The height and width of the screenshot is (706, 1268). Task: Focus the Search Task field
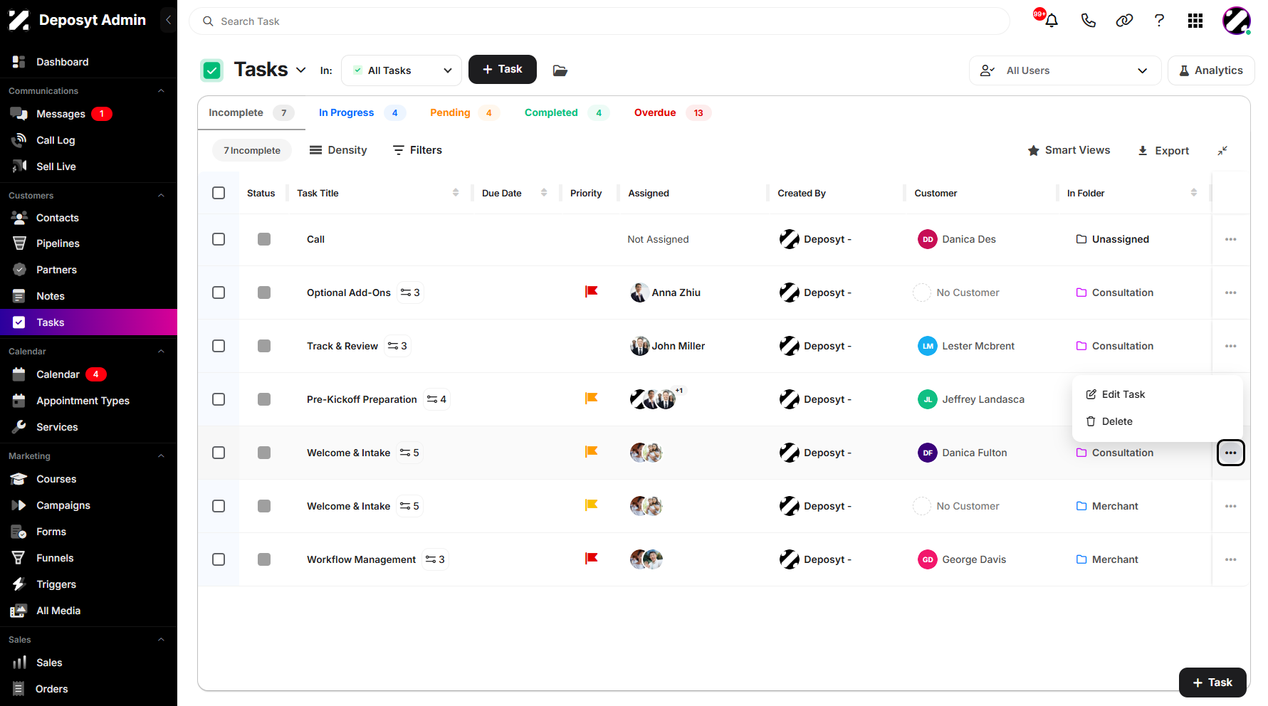click(599, 21)
